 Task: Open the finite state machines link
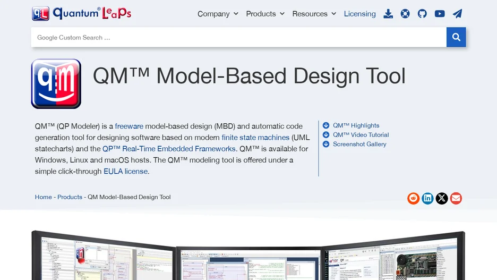pos(255,137)
